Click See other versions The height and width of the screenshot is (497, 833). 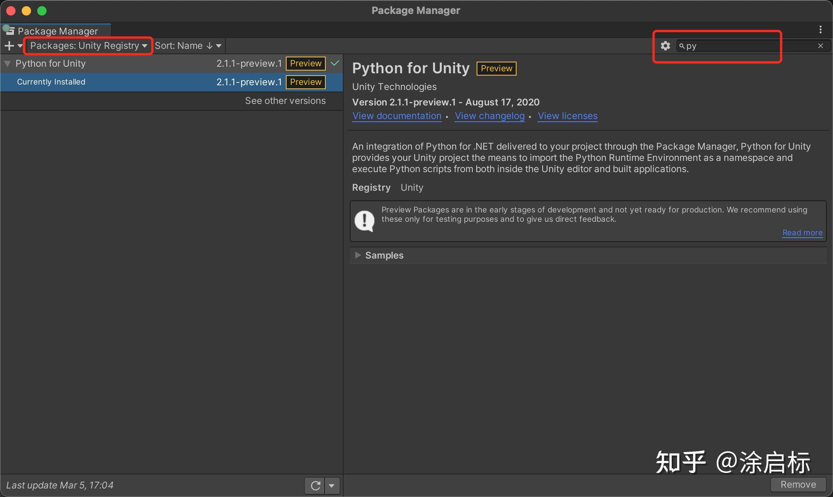285,101
